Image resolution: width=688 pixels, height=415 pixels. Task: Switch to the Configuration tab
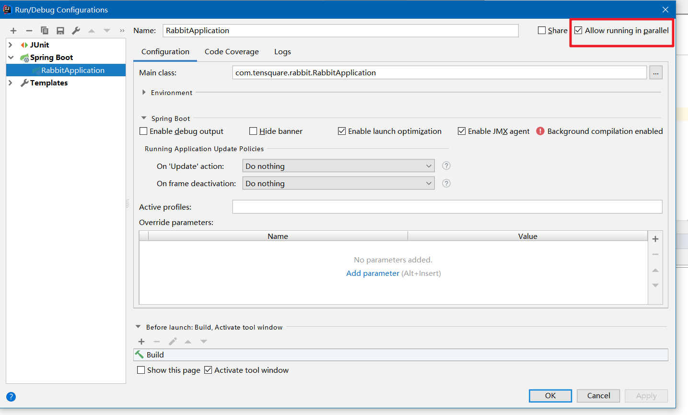coord(165,51)
